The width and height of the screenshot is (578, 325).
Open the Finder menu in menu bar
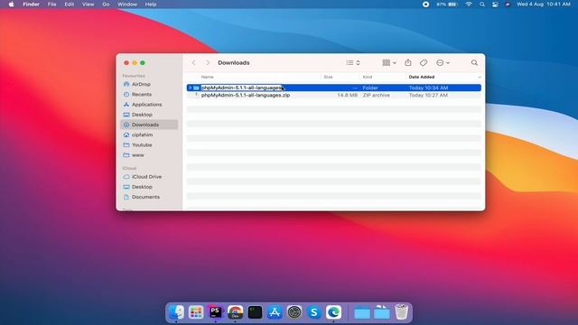31,5
